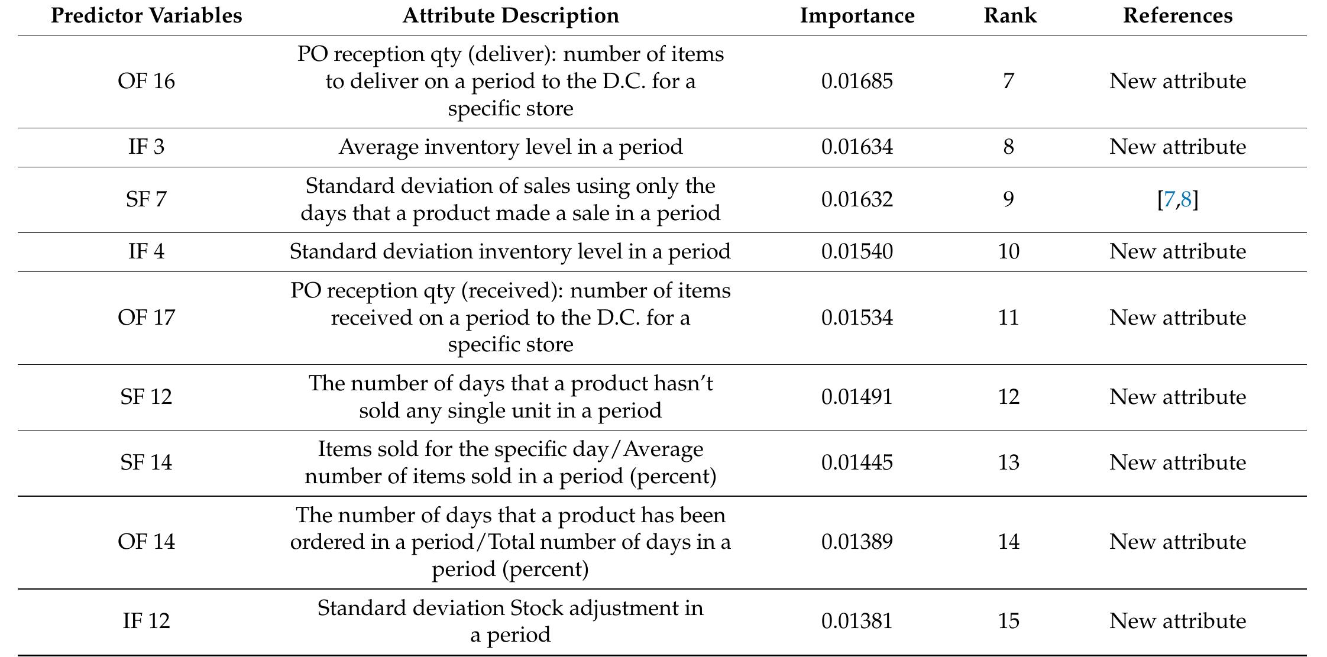The width and height of the screenshot is (1327, 657).
Task: Select the Rank column header
Action: (1009, 15)
